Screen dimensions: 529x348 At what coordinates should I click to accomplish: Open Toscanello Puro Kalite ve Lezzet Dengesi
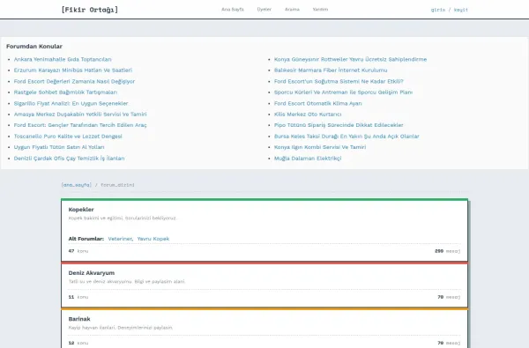[x=68, y=137]
